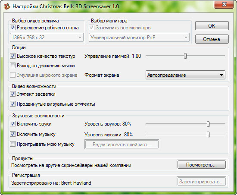Open the Формат экрана Автоопределение dropdown
The width and height of the screenshot is (237, 195).
[185, 75]
